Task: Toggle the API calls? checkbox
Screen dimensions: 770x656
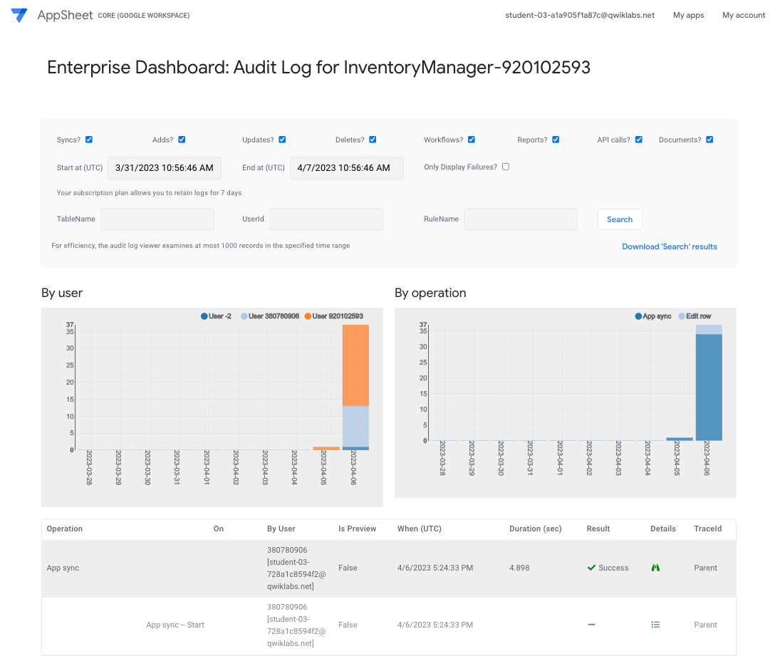Action: (638, 140)
